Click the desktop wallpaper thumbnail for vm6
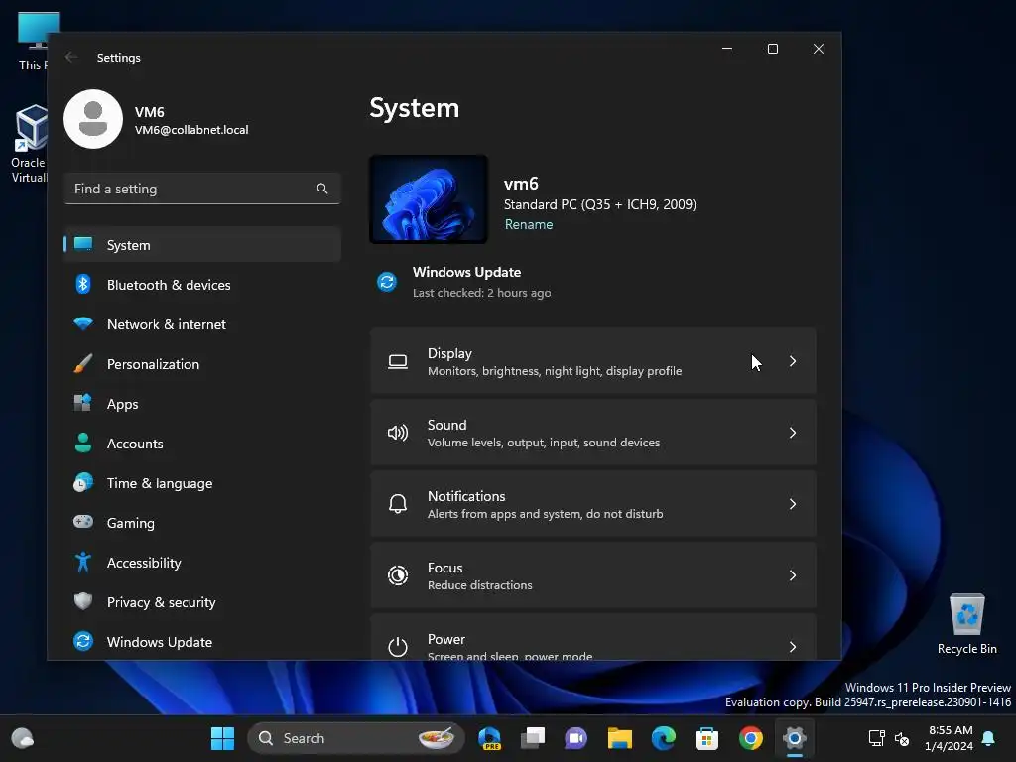The height and width of the screenshot is (762, 1016). click(429, 198)
